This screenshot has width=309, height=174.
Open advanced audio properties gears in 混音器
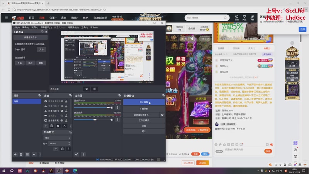76,154
